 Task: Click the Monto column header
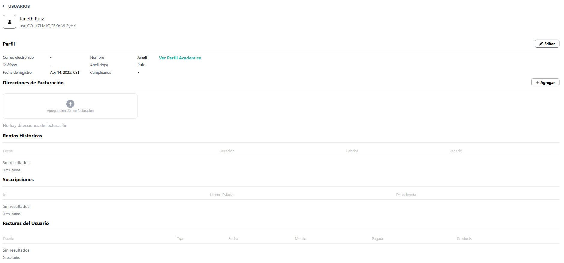300,239
